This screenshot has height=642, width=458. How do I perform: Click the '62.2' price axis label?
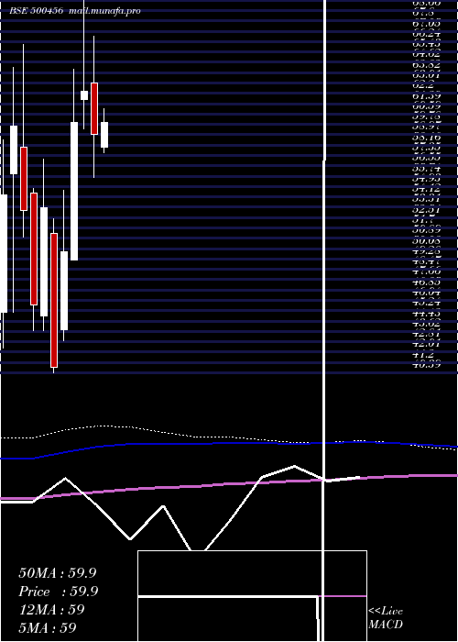[x=423, y=85]
